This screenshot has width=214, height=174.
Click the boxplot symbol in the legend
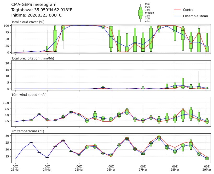141,13
